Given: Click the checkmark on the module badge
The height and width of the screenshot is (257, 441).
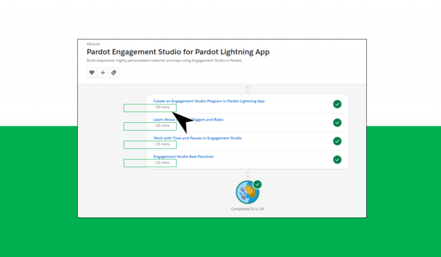Looking at the screenshot, I should [258, 184].
